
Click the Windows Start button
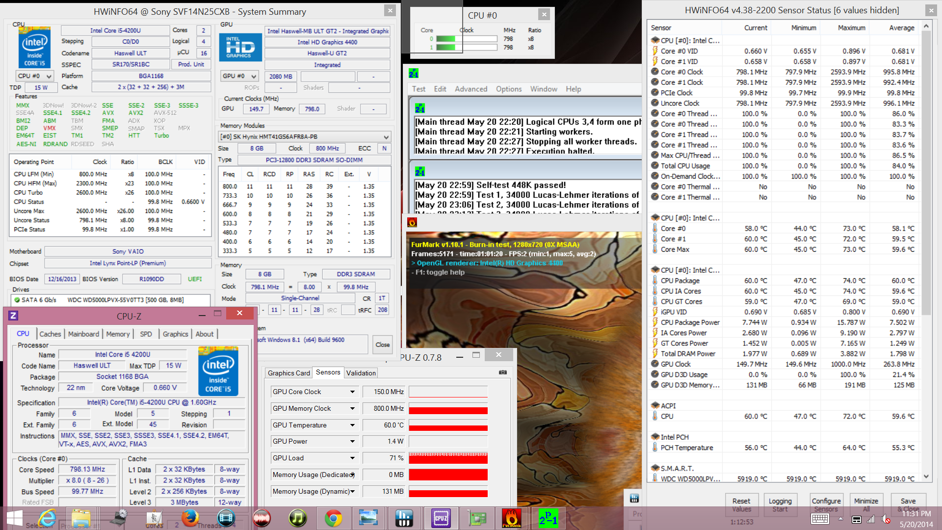coord(15,518)
